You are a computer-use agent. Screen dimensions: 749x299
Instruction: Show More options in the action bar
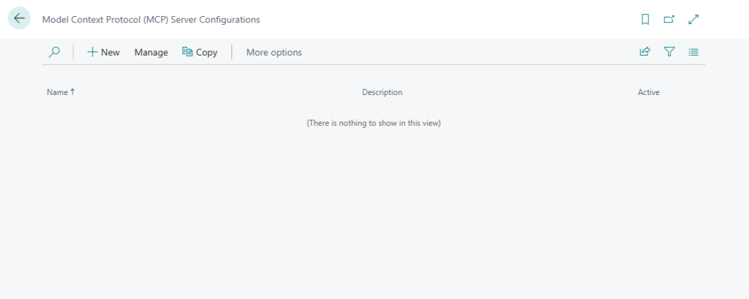pos(274,52)
